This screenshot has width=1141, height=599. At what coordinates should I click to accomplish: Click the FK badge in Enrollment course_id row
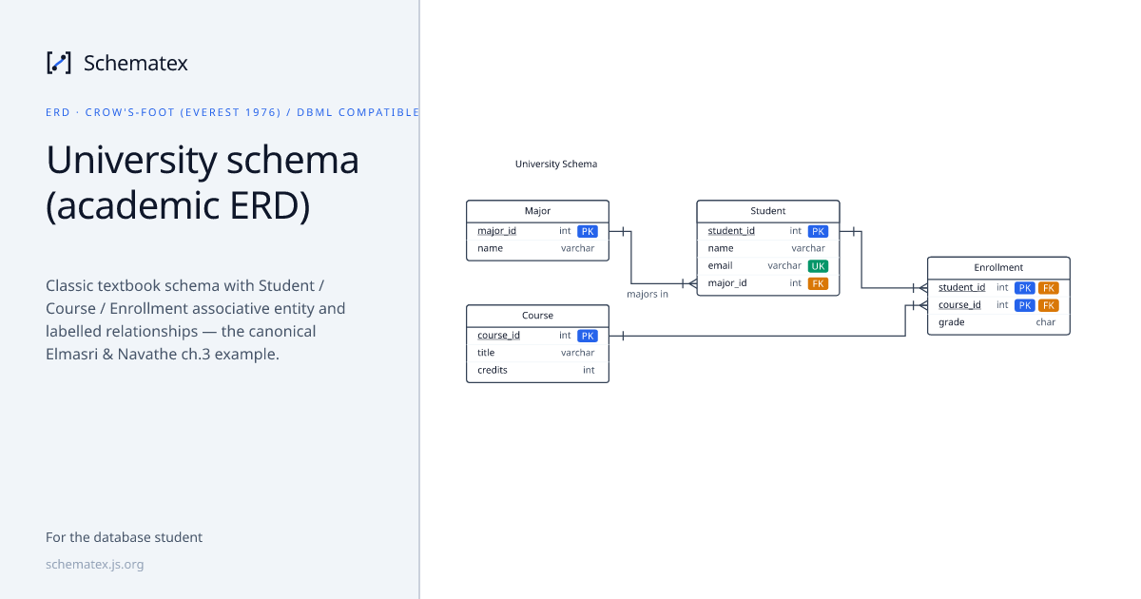[1049, 305]
